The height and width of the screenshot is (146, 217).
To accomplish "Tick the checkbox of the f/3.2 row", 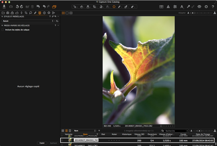I will click(x=62, y=145).
